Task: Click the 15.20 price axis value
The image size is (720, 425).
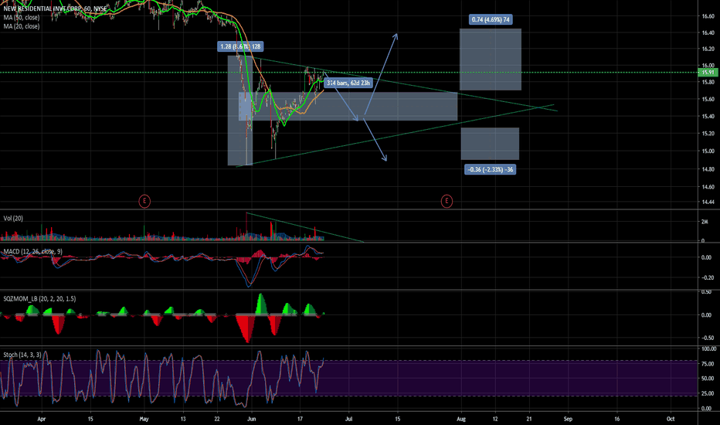Action: pos(708,134)
